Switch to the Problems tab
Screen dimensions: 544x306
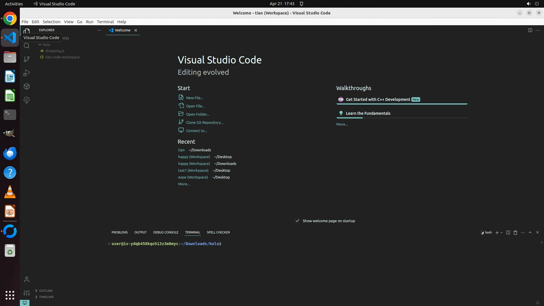pyautogui.click(x=120, y=232)
